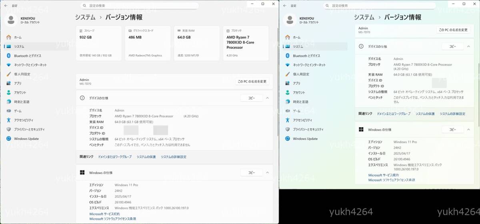Click OS build value 26100.4946 in left window

[x=123, y=202]
